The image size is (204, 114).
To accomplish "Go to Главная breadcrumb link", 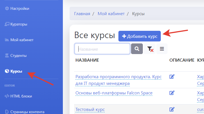I will click(x=82, y=14).
